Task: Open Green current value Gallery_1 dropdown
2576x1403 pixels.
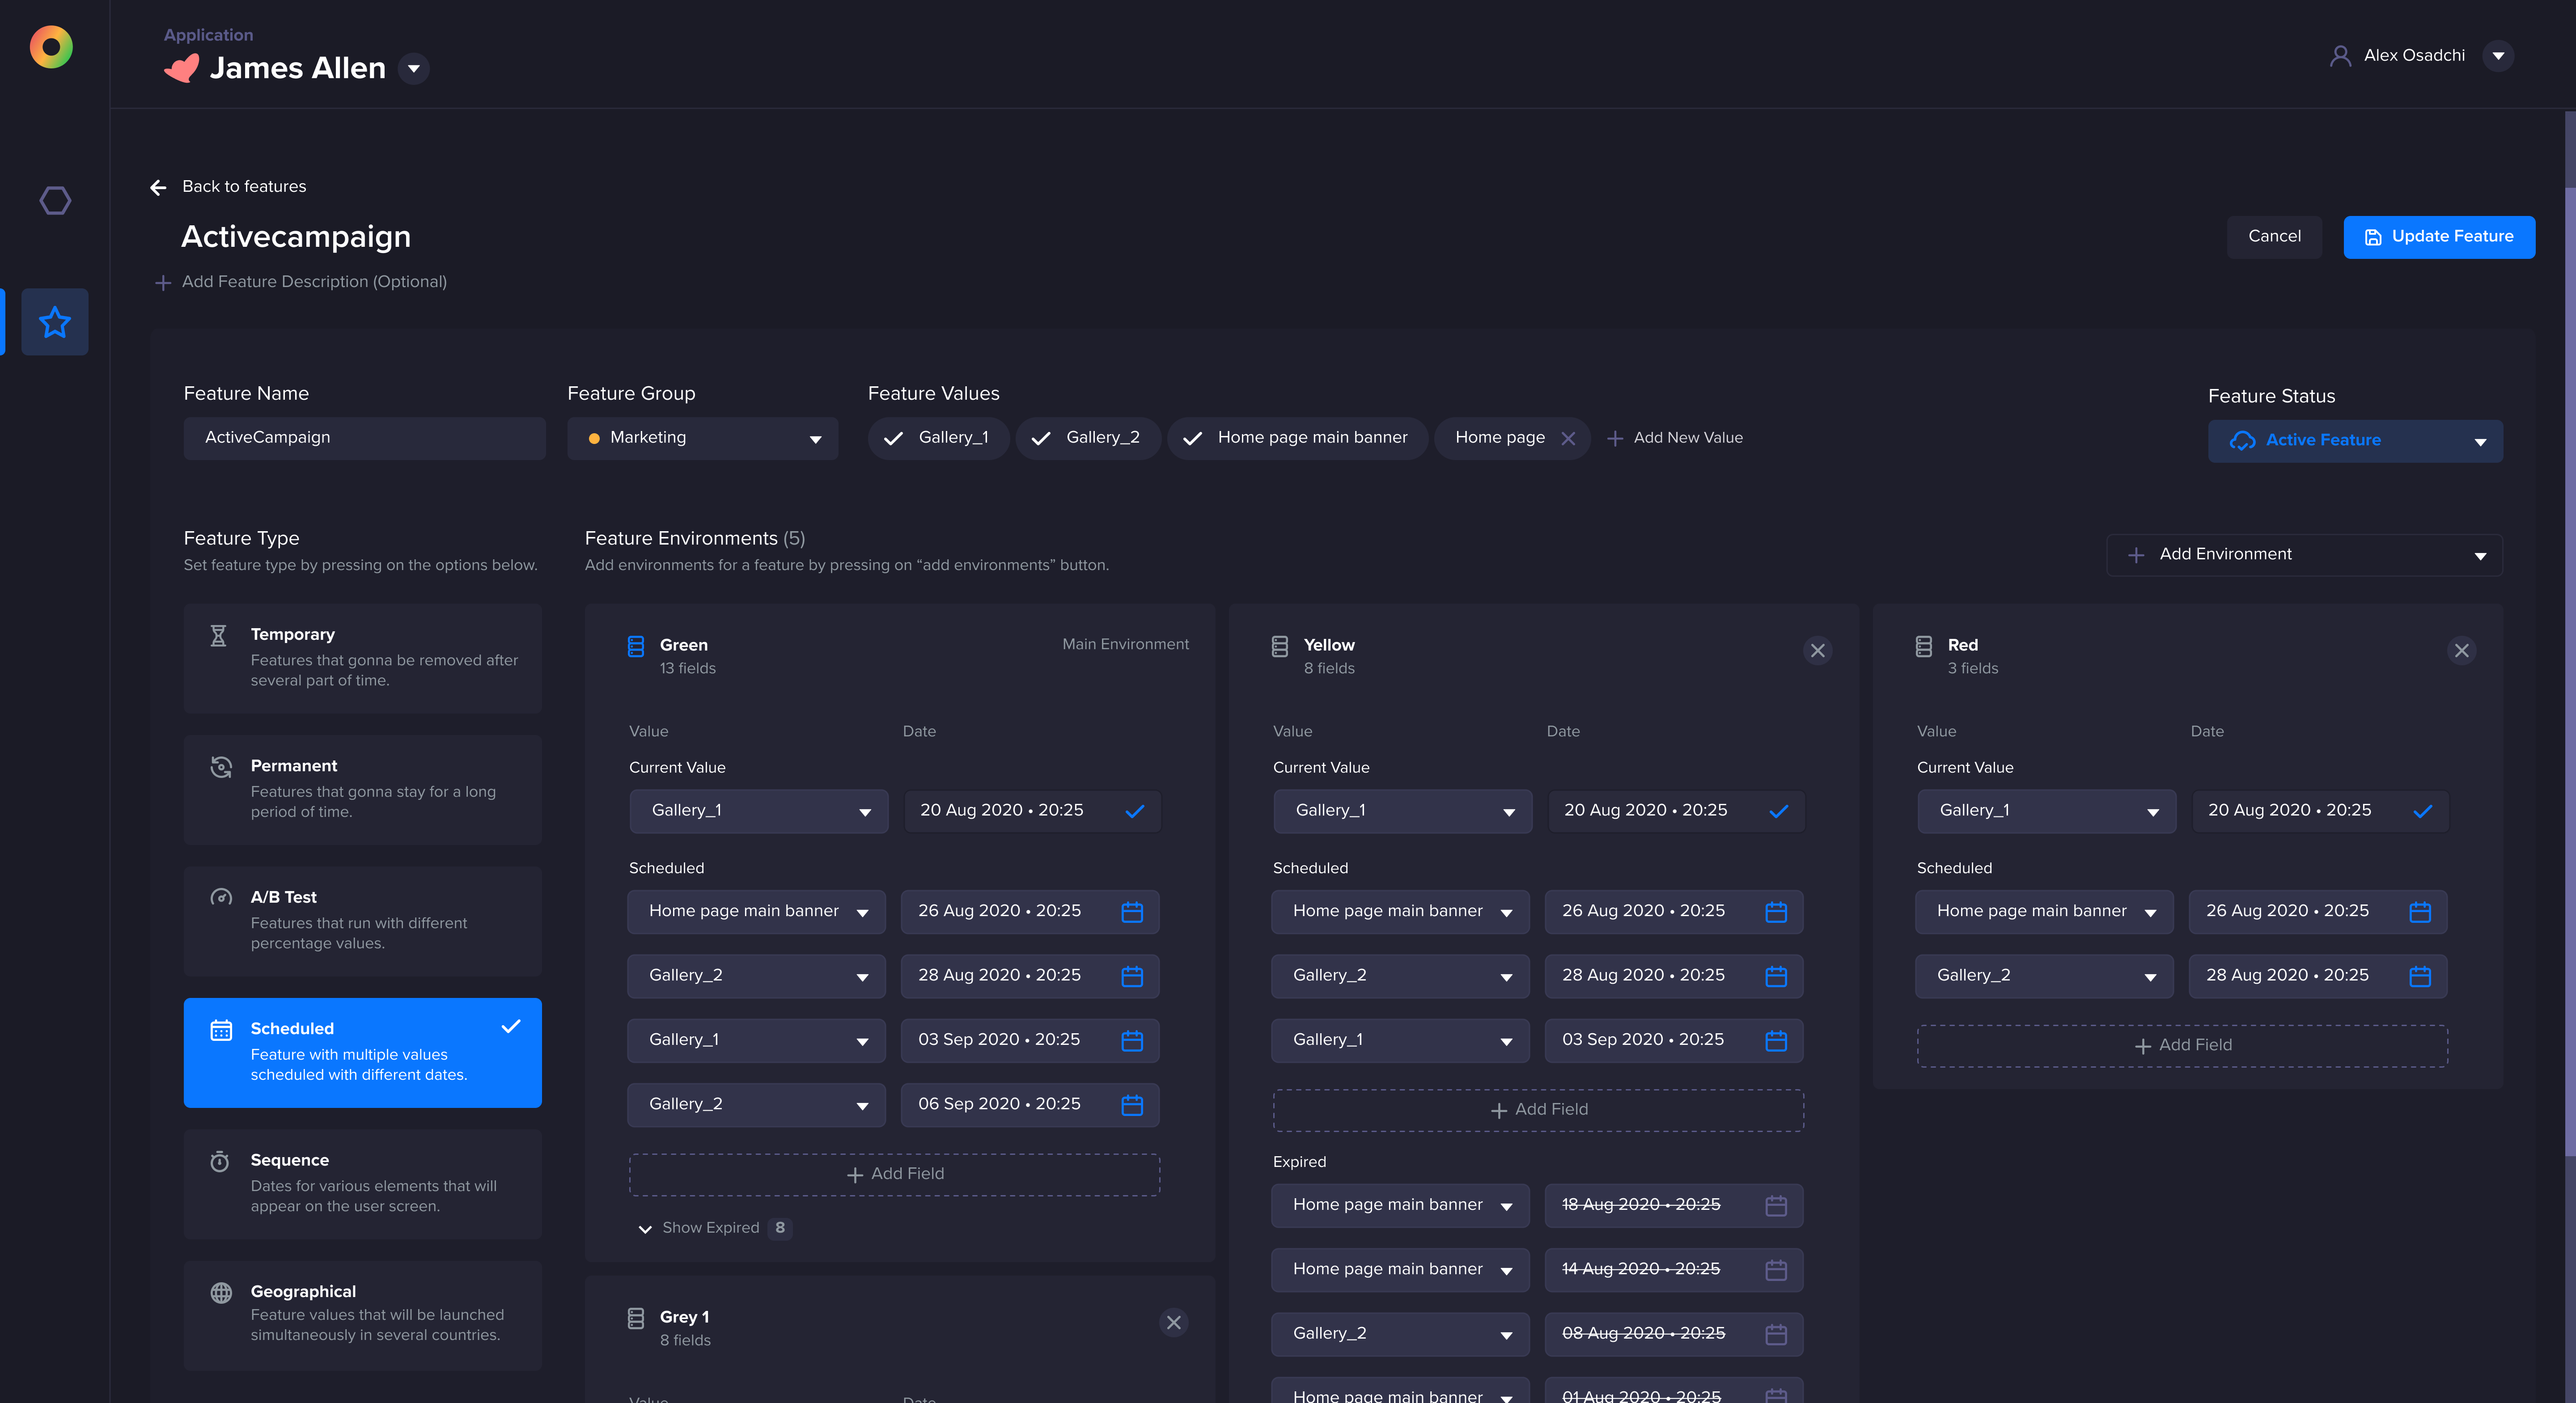Action: tap(758, 811)
